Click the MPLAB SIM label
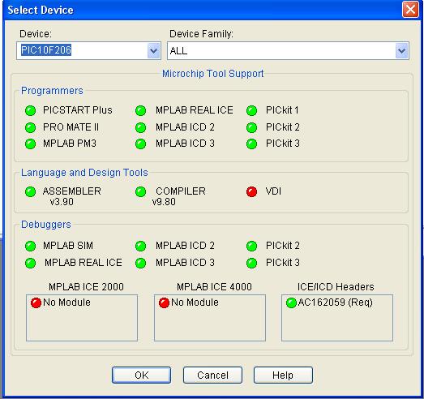This screenshot has width=424, height=399. pos(68,246)
